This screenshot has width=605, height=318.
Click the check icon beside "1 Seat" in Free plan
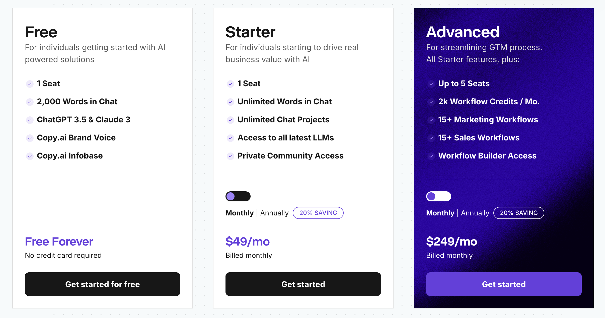[x=30, y=84]
